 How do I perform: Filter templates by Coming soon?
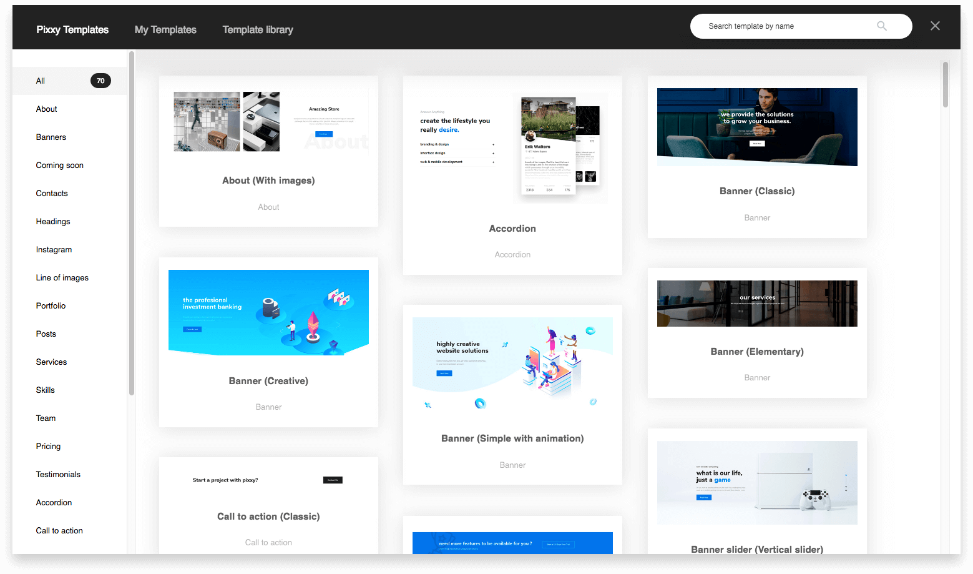click(x=60, y=166)
